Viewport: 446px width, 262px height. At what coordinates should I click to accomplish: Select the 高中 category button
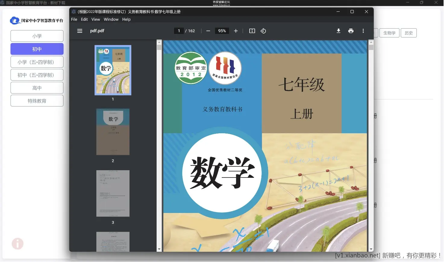click(x=37, y=88)
